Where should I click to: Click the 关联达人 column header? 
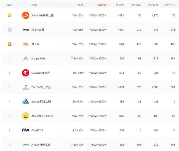click(x=170, y=5)
